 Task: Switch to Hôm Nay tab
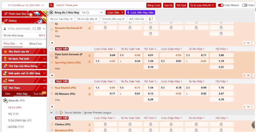tap(22, 94)
